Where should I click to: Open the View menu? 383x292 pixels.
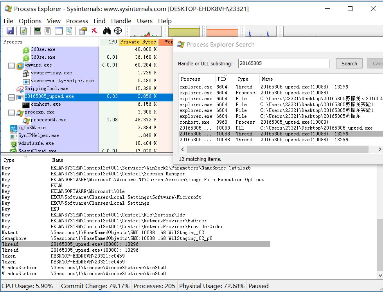pos(54,21)
